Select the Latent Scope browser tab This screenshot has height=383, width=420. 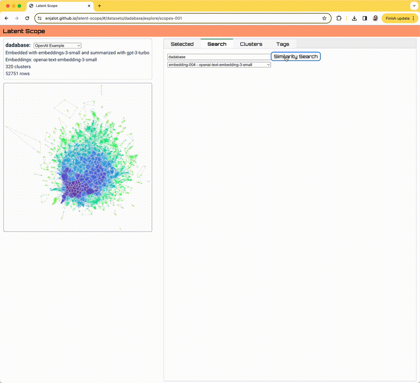point(60,6)
